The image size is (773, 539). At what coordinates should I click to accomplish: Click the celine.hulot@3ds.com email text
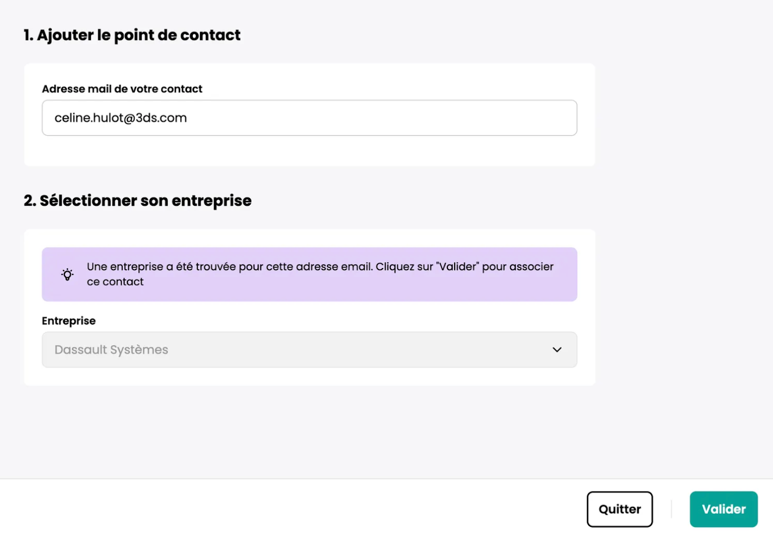point(120,118)
